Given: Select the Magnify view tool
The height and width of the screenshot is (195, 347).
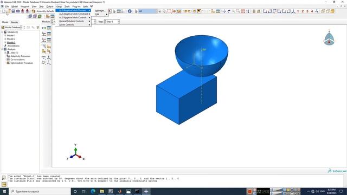Looking at the screenshot, I should tap(234, 11).
